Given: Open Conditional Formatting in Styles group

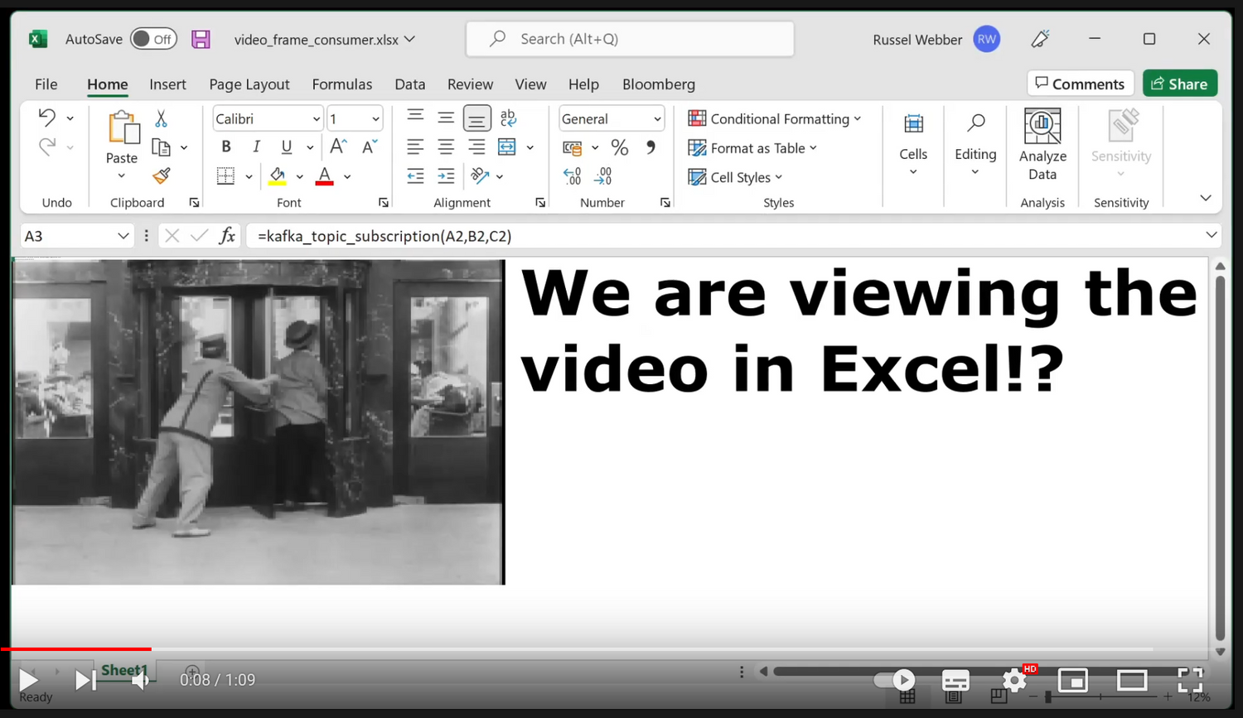Looking at the screenshot, I should (x=775, y=118).
